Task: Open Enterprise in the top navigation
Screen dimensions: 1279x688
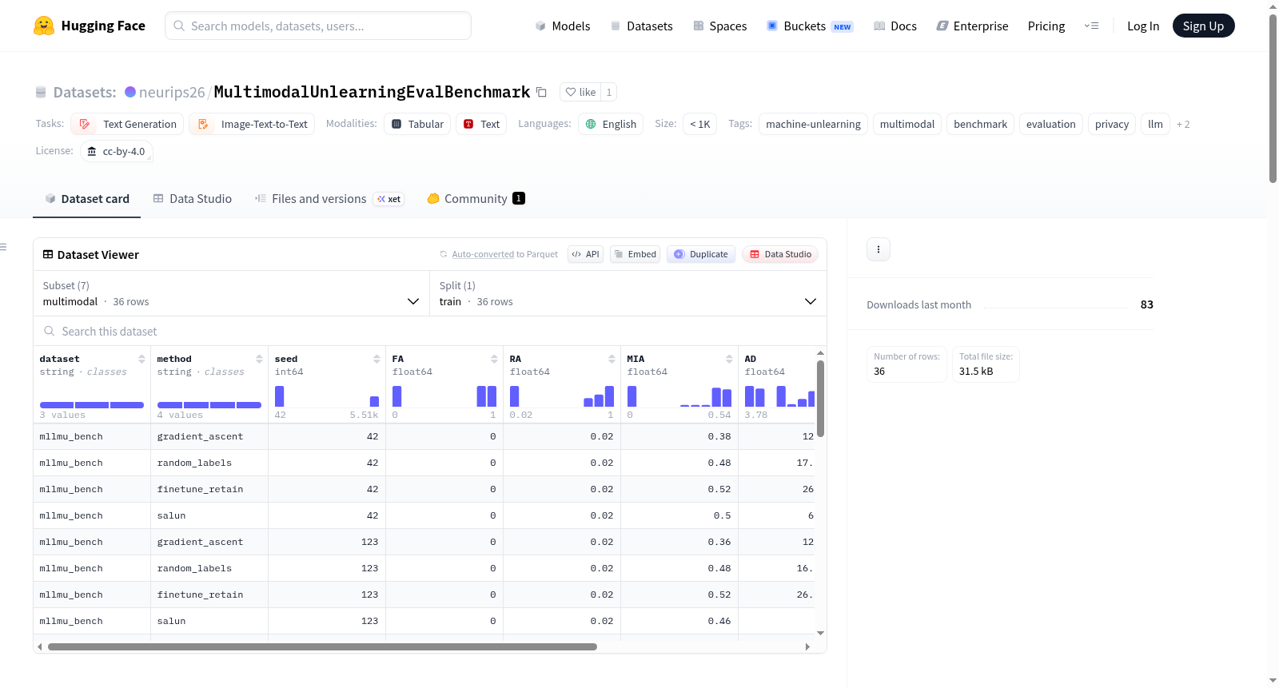Action: tap(973, 26)
